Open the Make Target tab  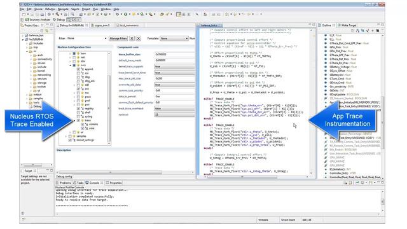click(347, 25)
